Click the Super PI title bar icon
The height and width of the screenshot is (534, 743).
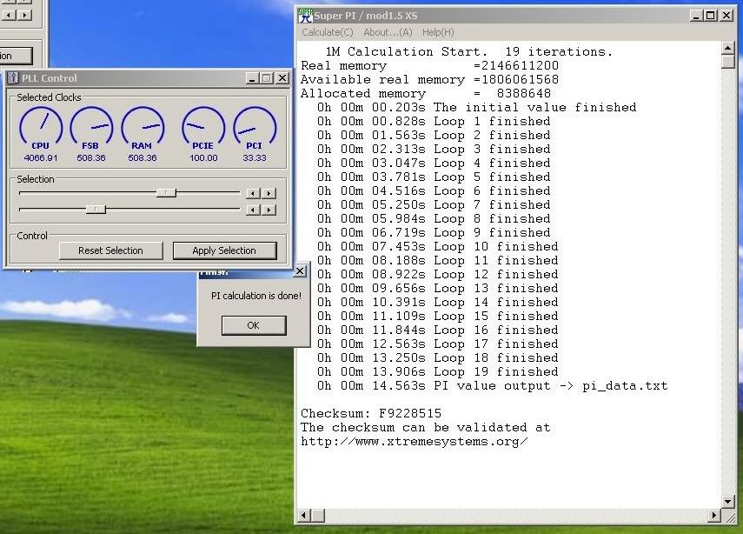click(x=305, y=15)
